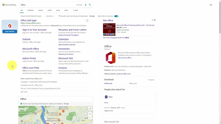Click the See office heading link
Viewport: 221px width, 124px height.
click(108, 20)
